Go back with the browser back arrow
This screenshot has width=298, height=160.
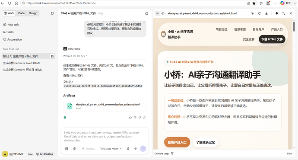[x=3, y=3]
